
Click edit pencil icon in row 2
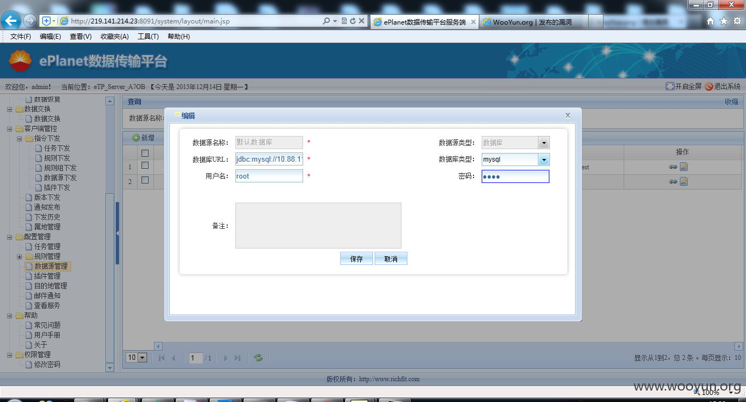tap(684, 181)
